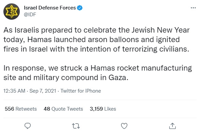Open the Israel Defense Forces profile name
The width and height of the screenshot is (202, 132).
pos(50,8)
